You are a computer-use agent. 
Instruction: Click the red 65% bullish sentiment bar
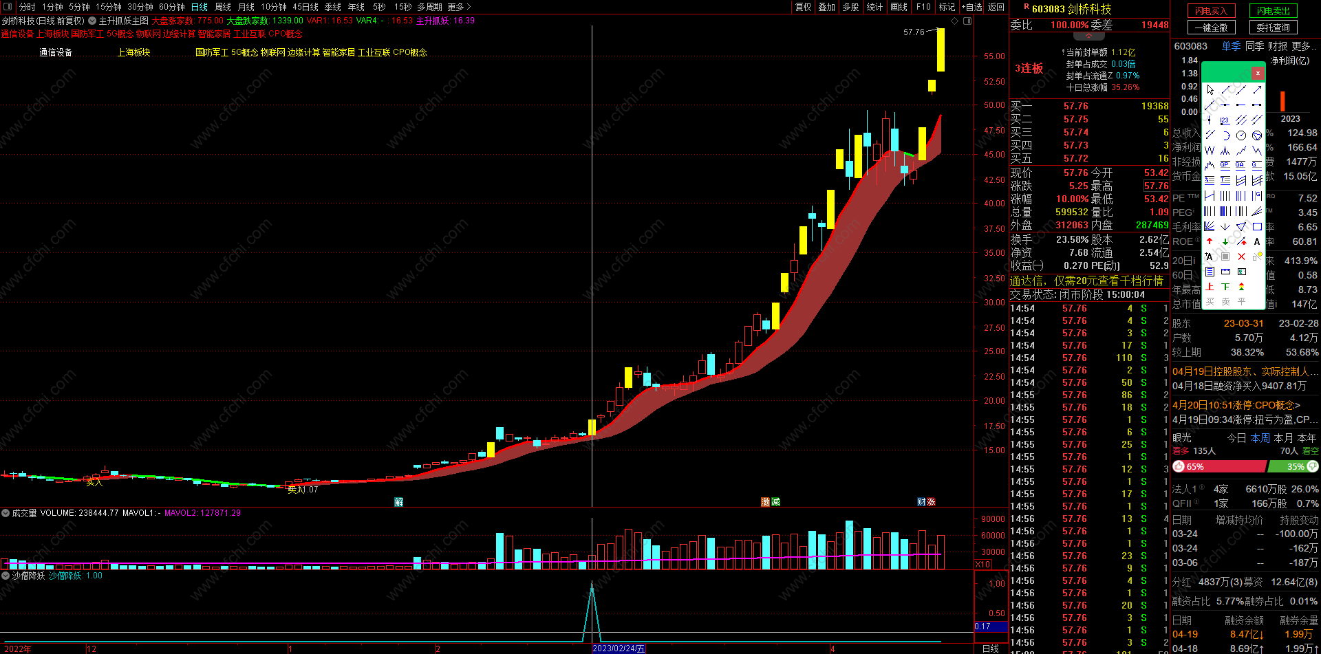tap(1218, 466)
